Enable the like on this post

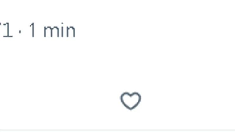[x=131, y=101]
